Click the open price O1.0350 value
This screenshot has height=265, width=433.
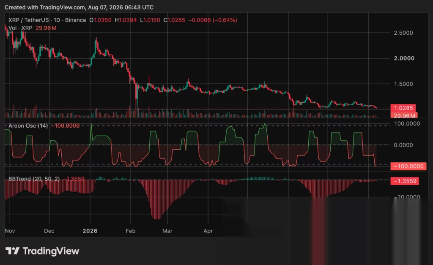tap(100, 20)
